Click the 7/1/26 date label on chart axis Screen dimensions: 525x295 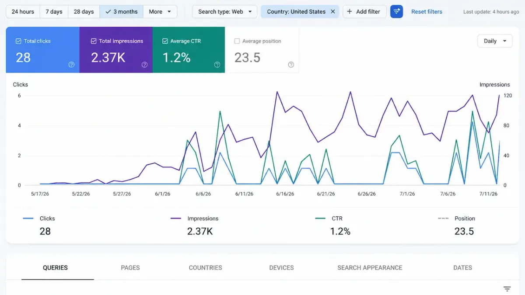tap(407, 194)
